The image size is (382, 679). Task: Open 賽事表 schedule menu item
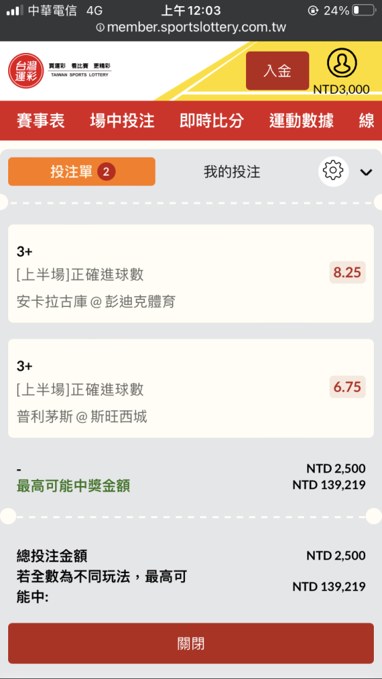41,121
